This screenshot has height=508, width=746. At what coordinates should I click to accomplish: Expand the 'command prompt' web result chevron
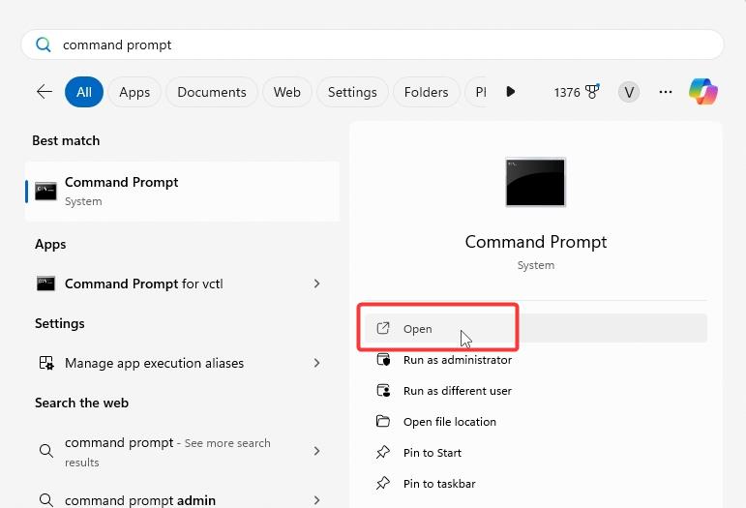pyautogui.click(x=316, y=451)
